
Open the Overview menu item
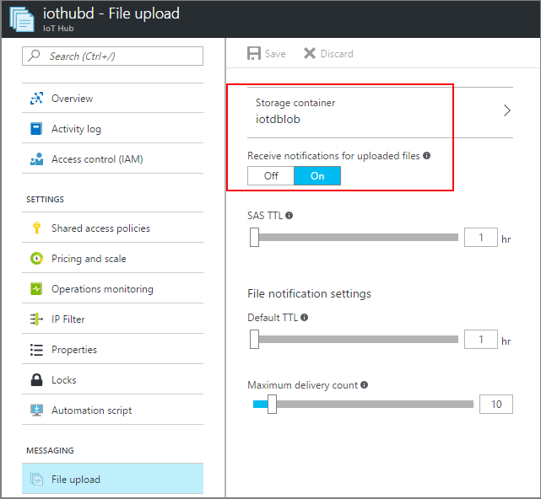(x=112, y=99)
